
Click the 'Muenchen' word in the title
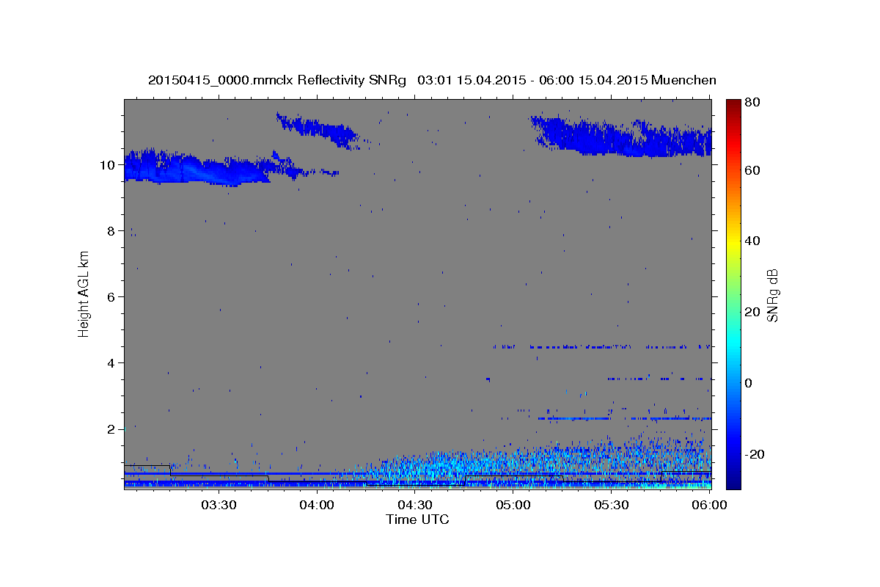click(683, 79)
